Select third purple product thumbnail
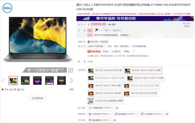Screen dimensions: 195x123 (37, 80)
